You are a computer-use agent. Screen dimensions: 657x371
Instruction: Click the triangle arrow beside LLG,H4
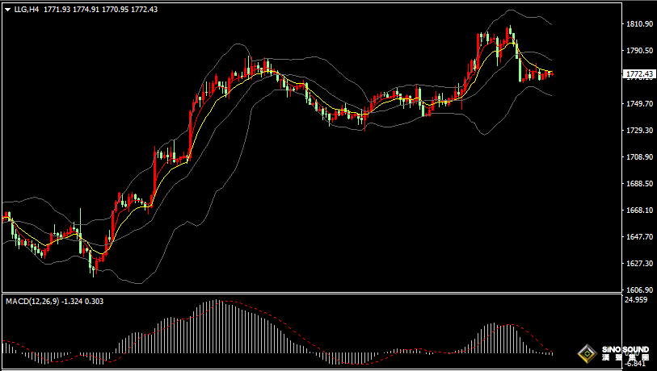pyautogui.click(x=6, y=8)
